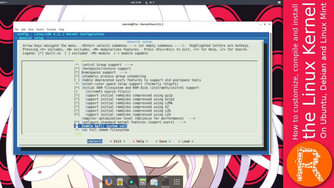
Task: Toggle ramdisks compressed using gzip
Action: coord(123,95)
